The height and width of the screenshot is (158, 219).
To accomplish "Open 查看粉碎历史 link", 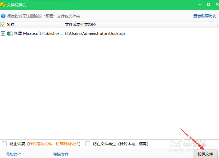I will 205,16.
